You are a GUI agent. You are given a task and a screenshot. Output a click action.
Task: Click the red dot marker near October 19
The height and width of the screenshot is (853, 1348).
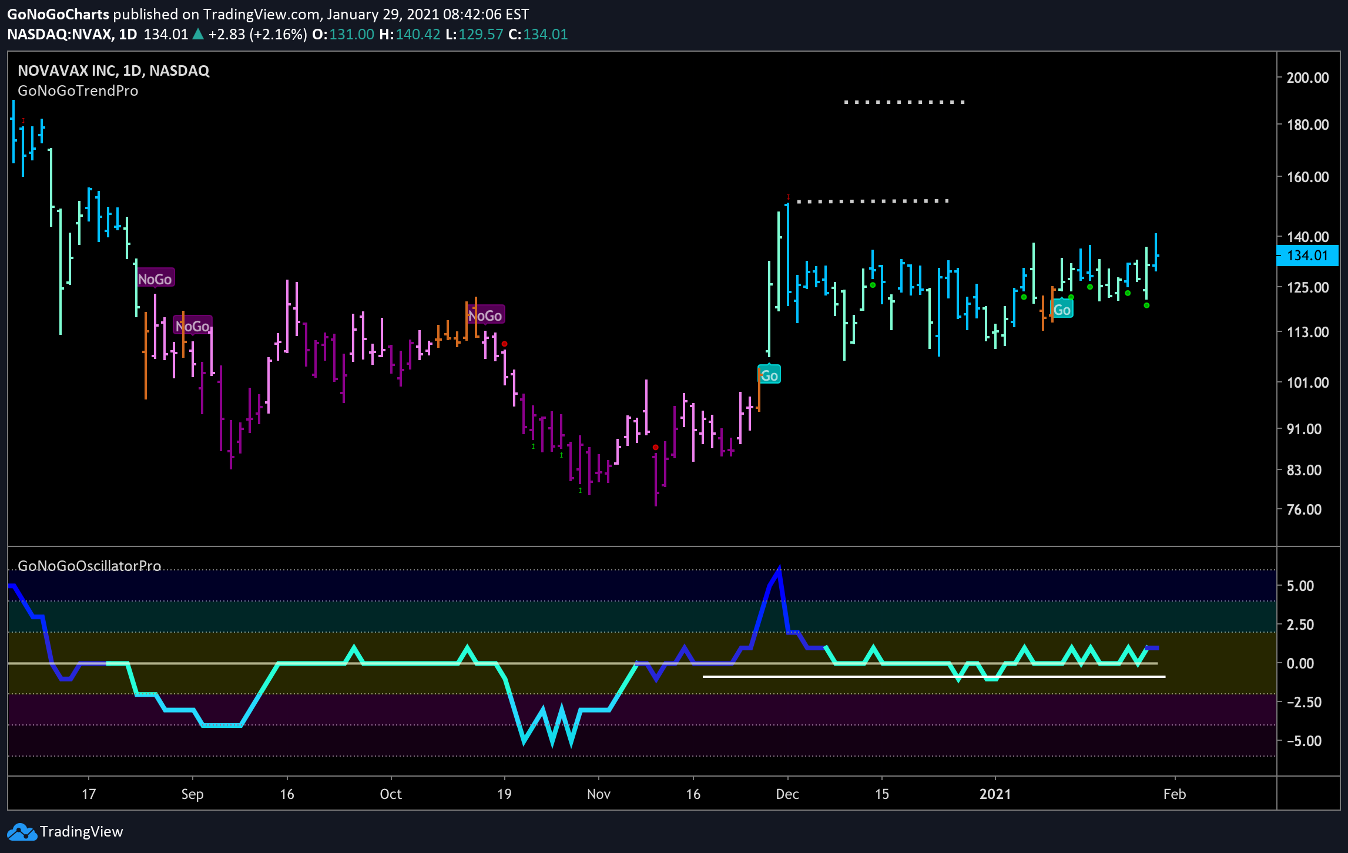coord(505,344)
